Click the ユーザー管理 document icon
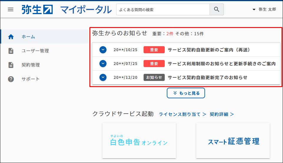This screenshot has height=163, width=283. point(11,51)
